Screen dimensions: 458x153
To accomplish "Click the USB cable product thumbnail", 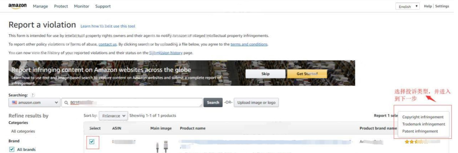I will [161, 147].
